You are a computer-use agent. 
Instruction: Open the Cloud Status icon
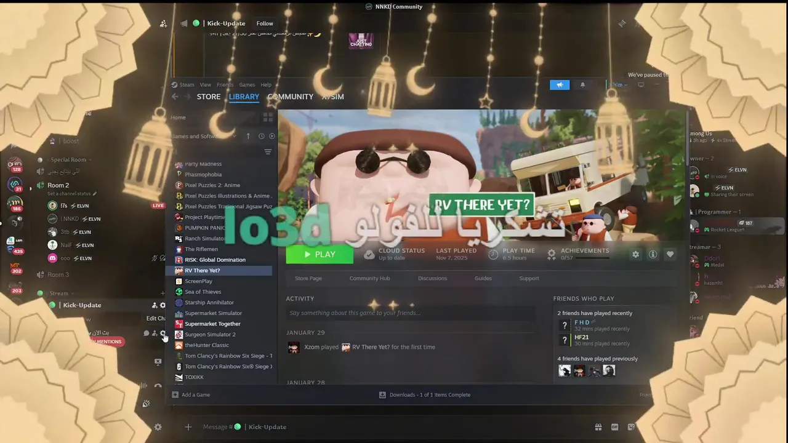click(x=369, y=254)
